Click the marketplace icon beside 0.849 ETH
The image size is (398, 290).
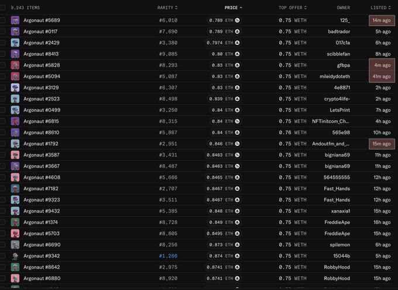pyautogui.click(x=237, y=222)
